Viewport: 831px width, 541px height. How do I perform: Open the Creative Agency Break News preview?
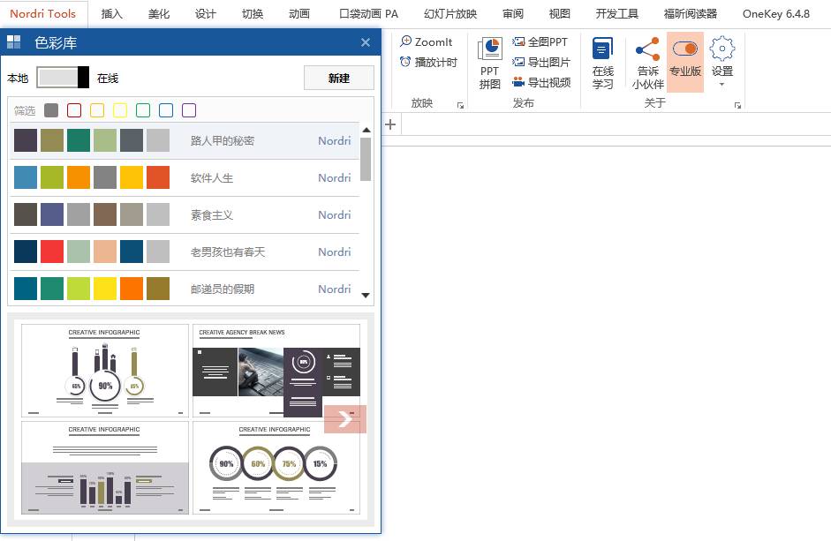pos(276,371)
